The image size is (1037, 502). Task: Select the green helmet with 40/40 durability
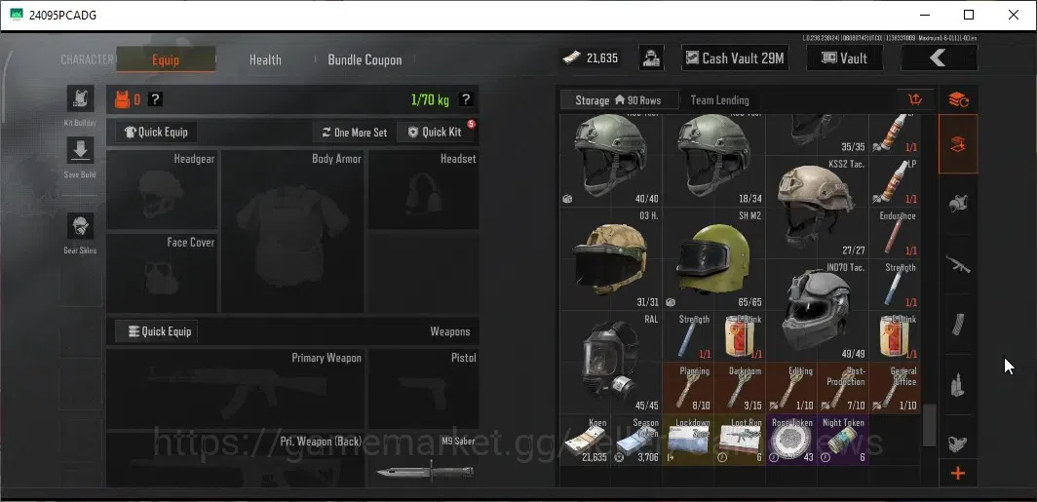point(611,160)
